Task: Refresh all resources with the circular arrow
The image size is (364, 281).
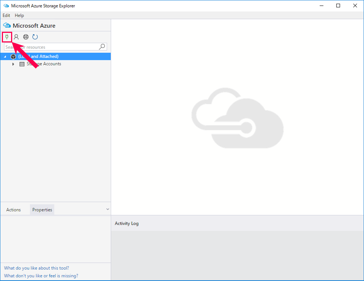Action: coord(35,37)
